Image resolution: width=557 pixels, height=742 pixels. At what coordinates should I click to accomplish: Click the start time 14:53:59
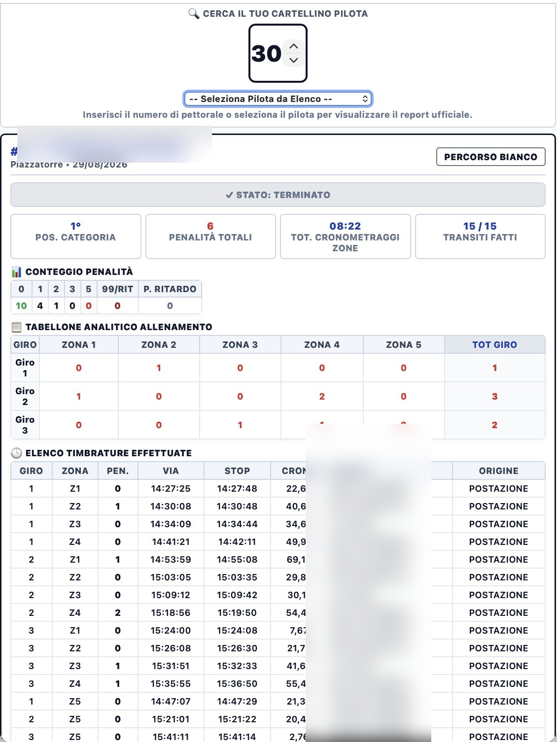tap(171, 560)
